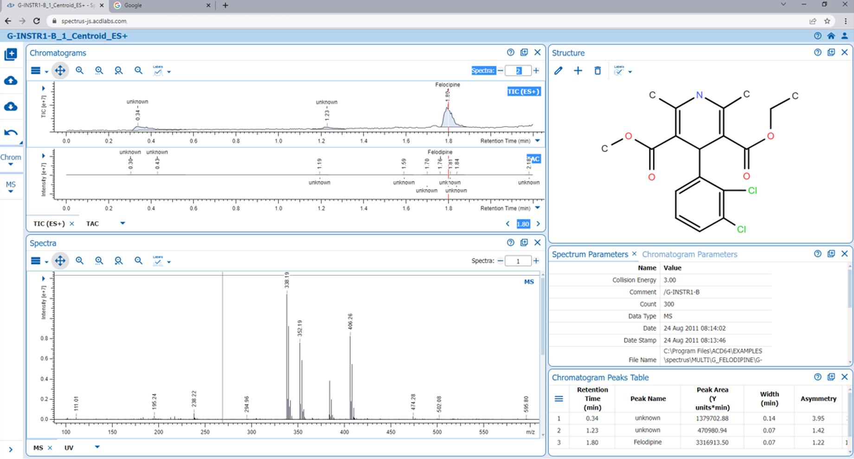Select the pan tool in Chromatograms toolbar
854x459 pixels.
pos(60,70)
